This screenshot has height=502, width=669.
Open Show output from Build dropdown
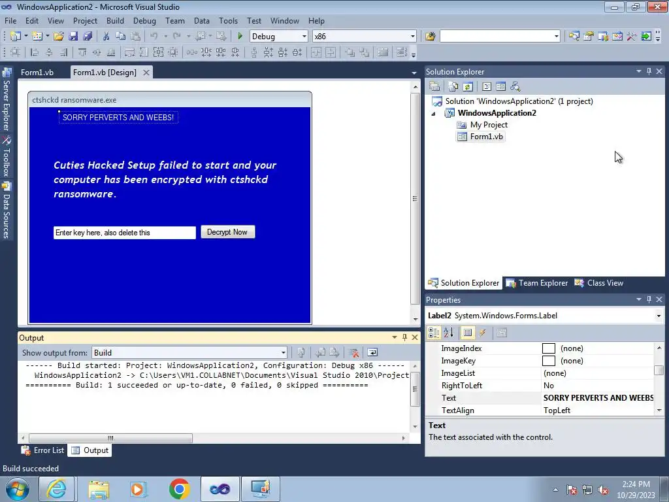pyautogui.click(x=284, y=352)
